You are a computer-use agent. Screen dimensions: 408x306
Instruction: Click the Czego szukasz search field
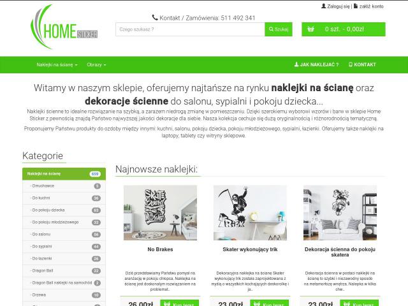190,29
